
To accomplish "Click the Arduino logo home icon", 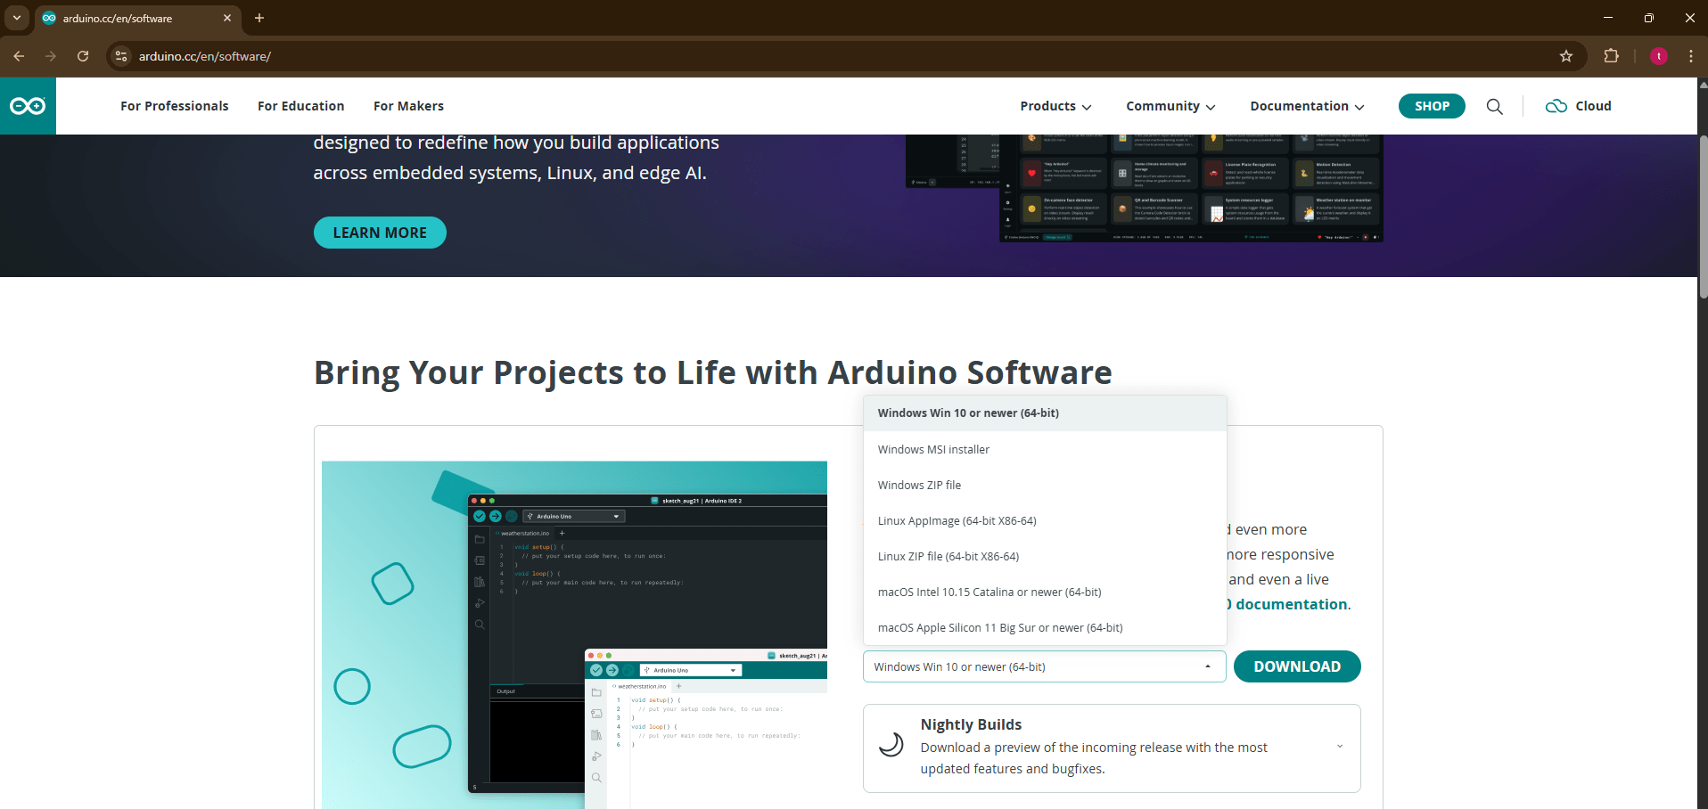I will pyautogui.click(x=28, y=106).
